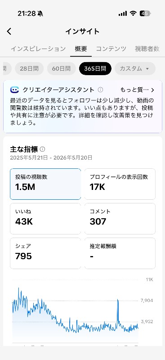
Task: Tap the Wi-Fi status icon
Action: point(133,13)
